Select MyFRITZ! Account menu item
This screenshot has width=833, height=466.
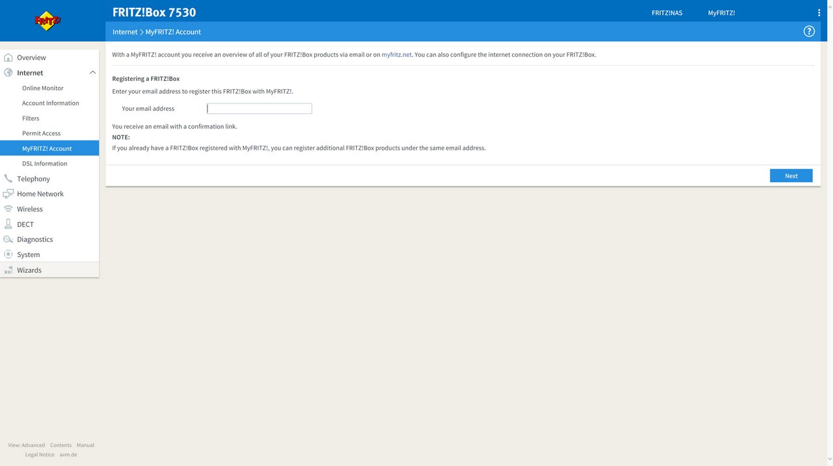pos(49,148)
